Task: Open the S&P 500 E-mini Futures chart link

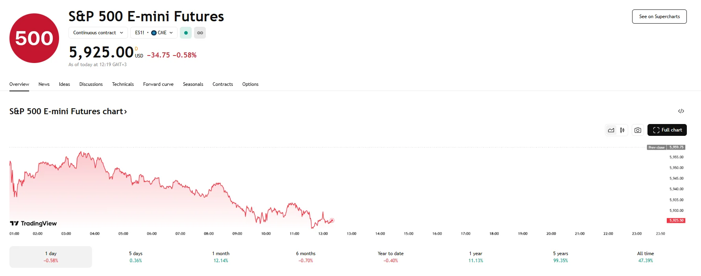Action: click(x=68, y=111)
